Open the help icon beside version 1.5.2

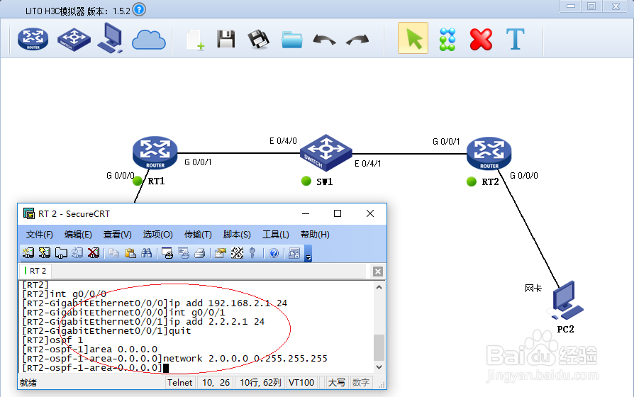tap(139, 9)
